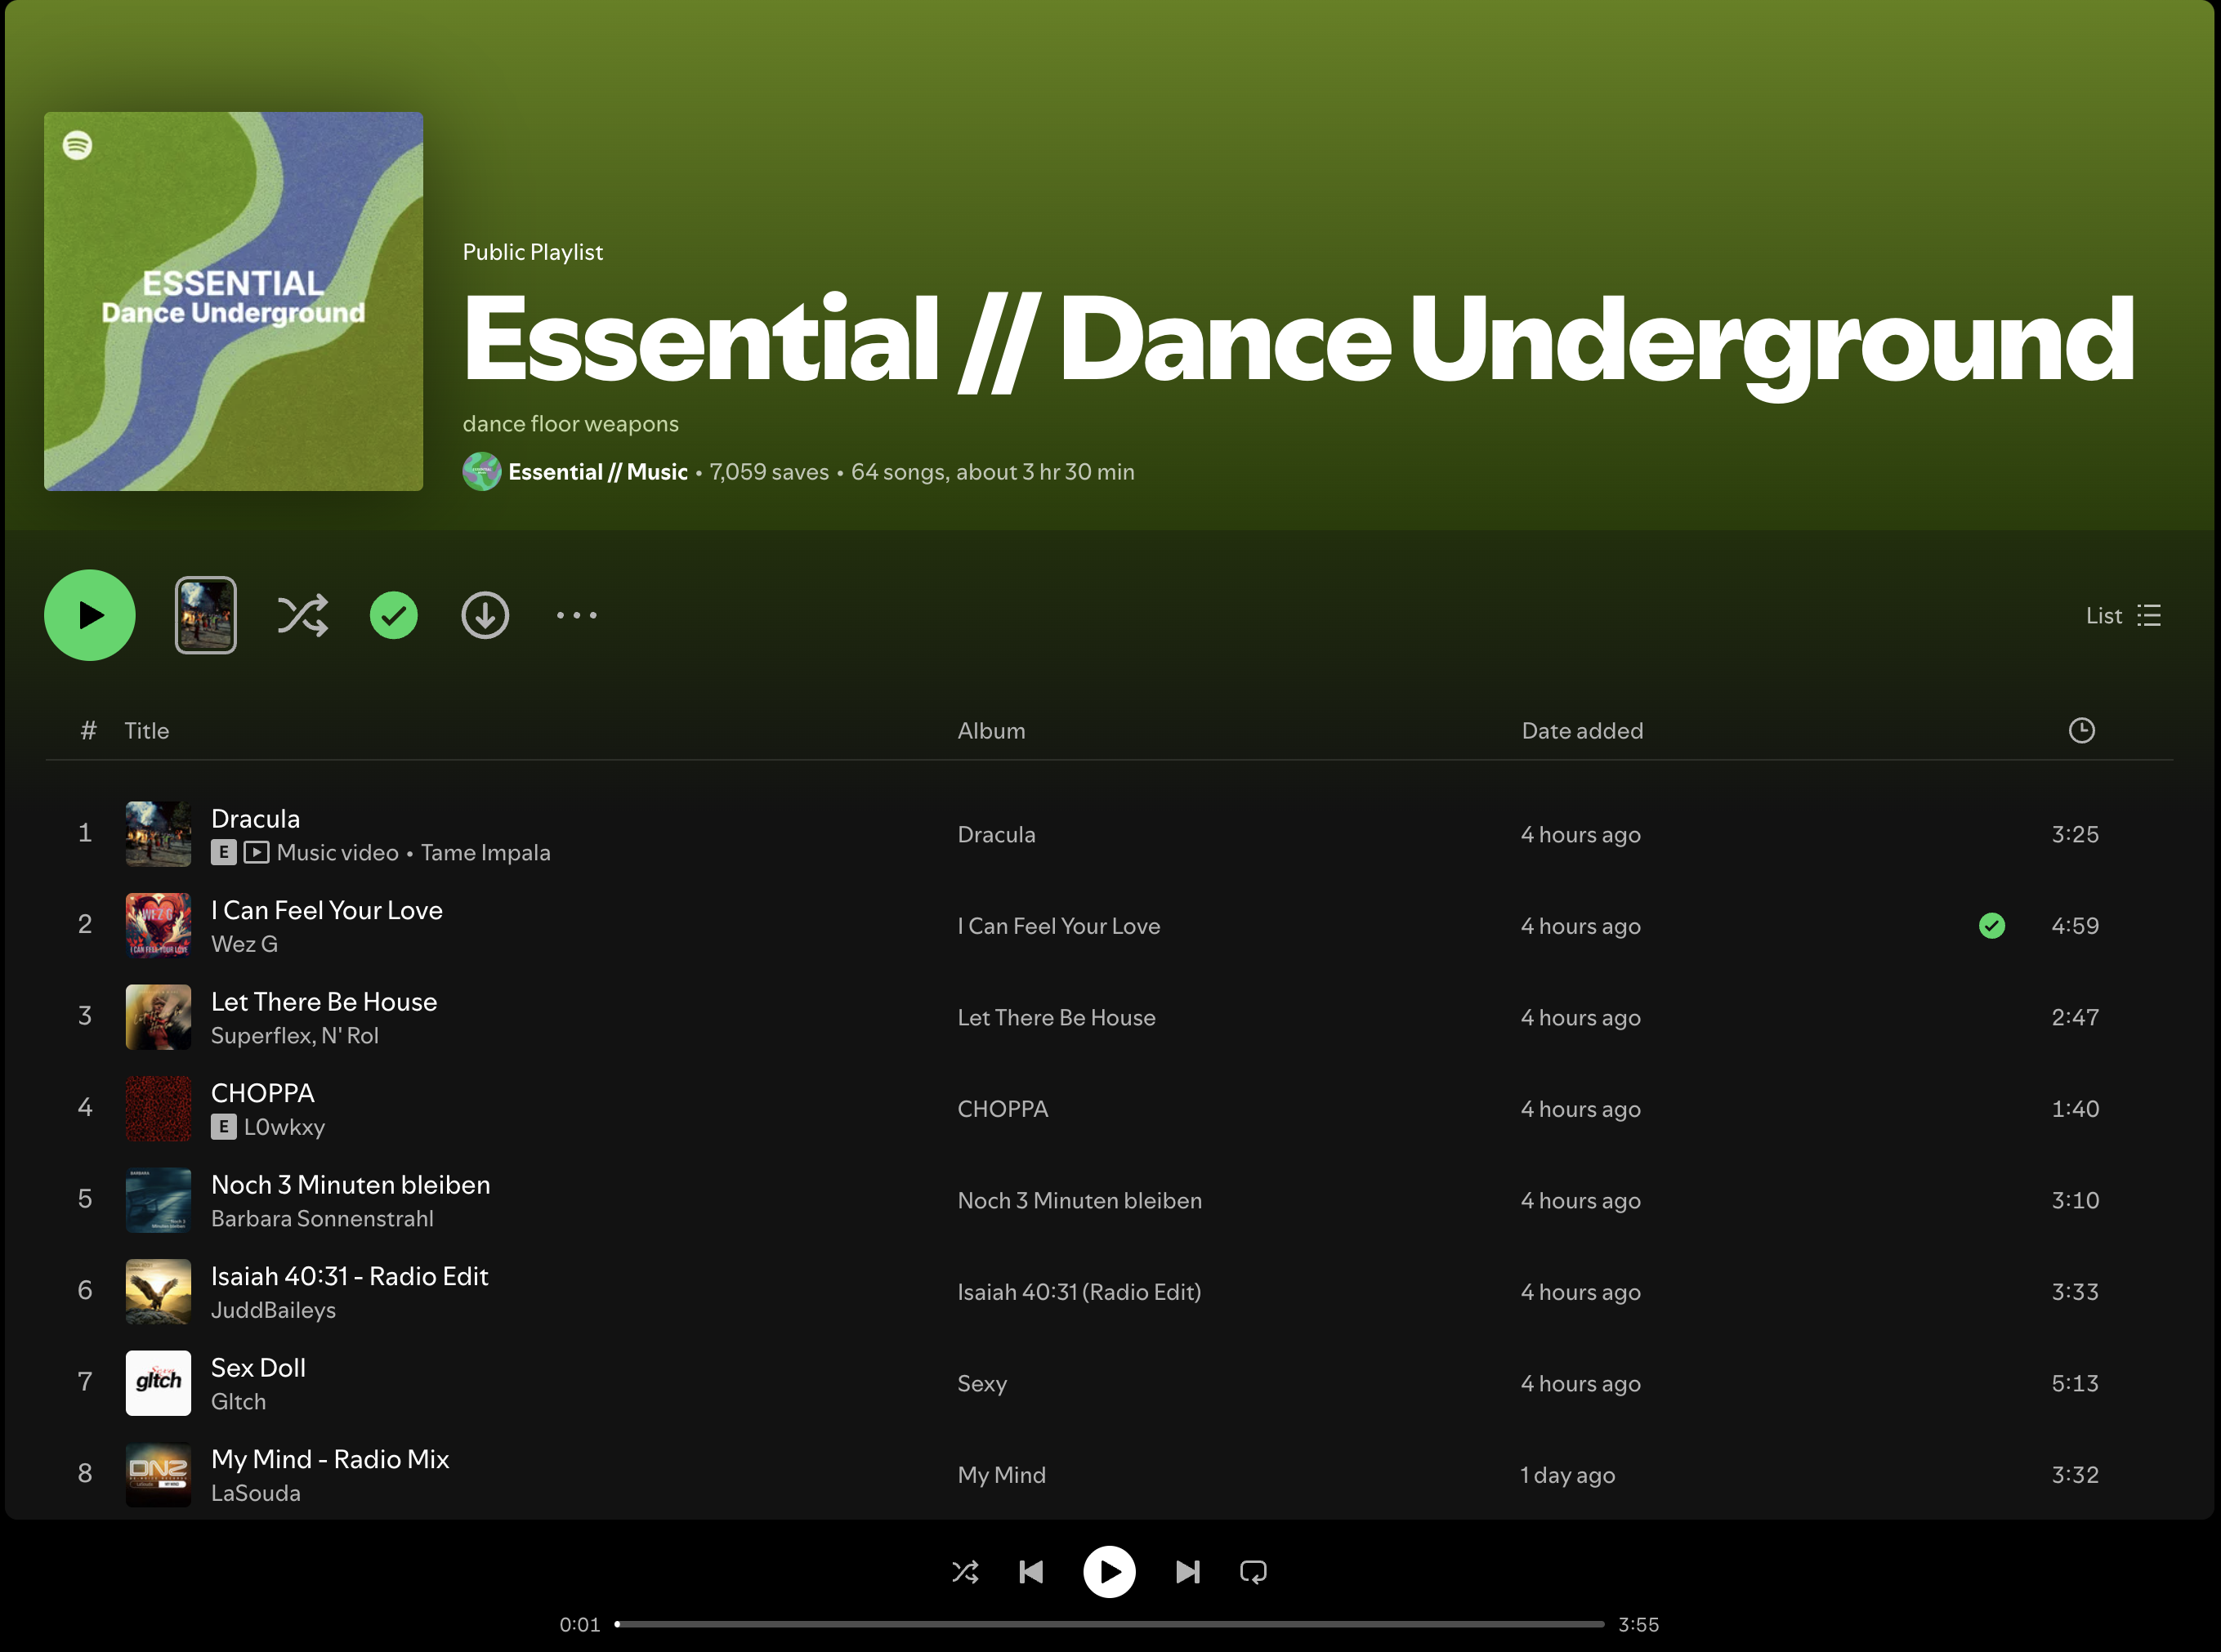Skip to next track
Image resolution: width=2221 pixels, height=1652 pixels.
pyautogui.click(x=1187, y=1572)
